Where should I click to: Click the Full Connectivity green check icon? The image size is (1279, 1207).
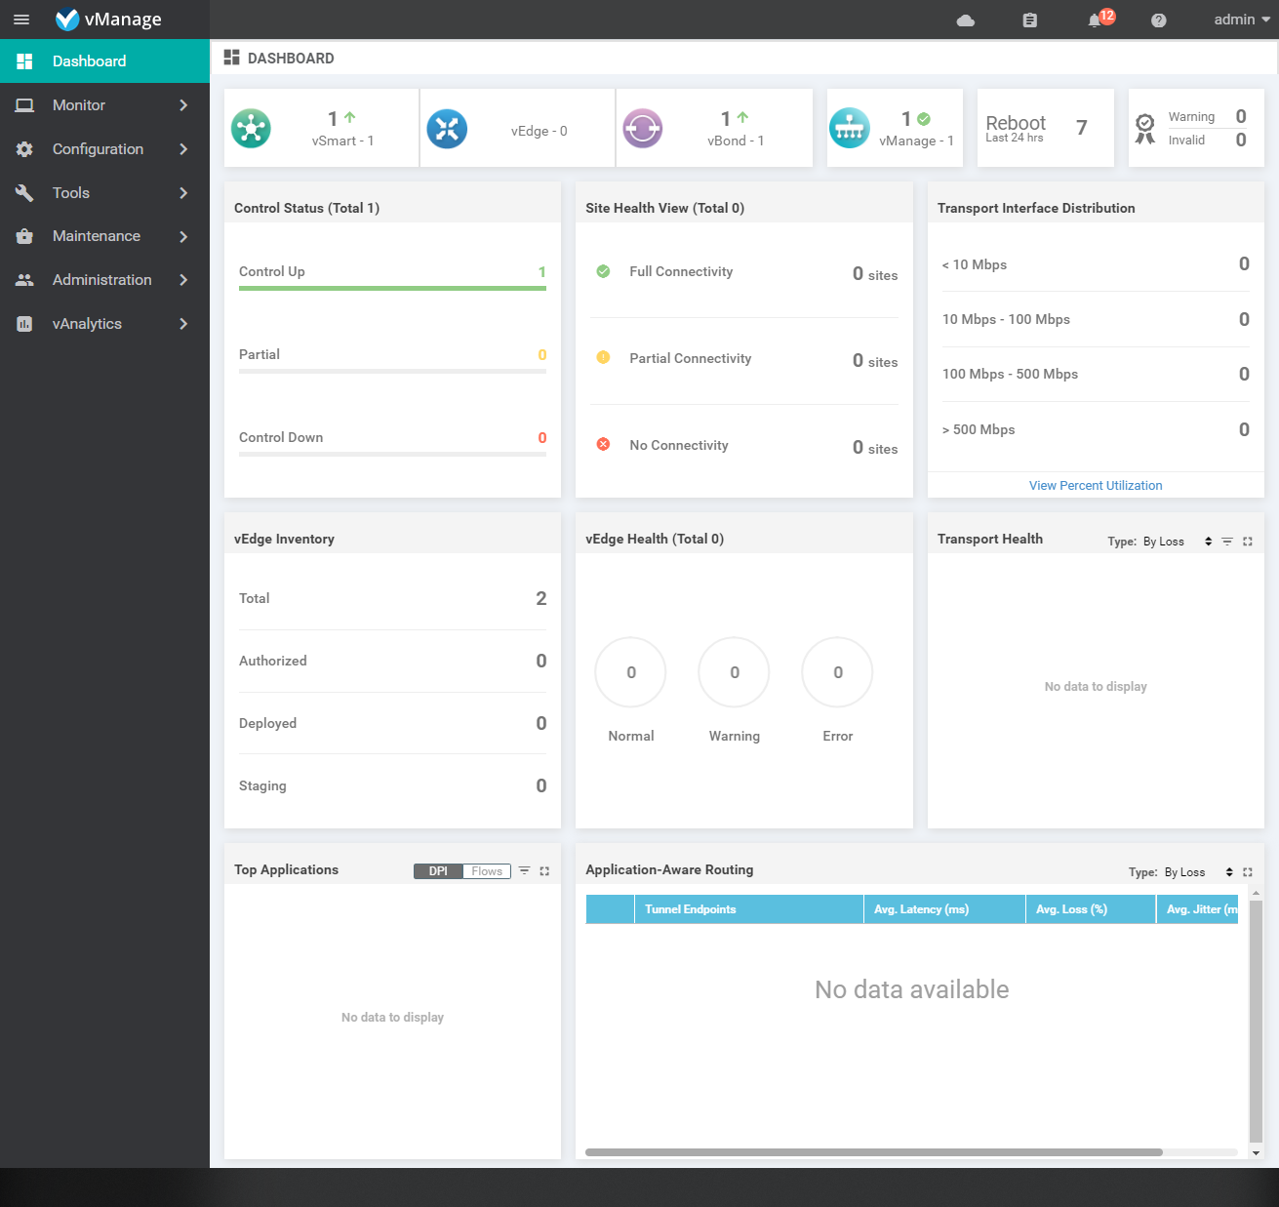click(603, 271)
